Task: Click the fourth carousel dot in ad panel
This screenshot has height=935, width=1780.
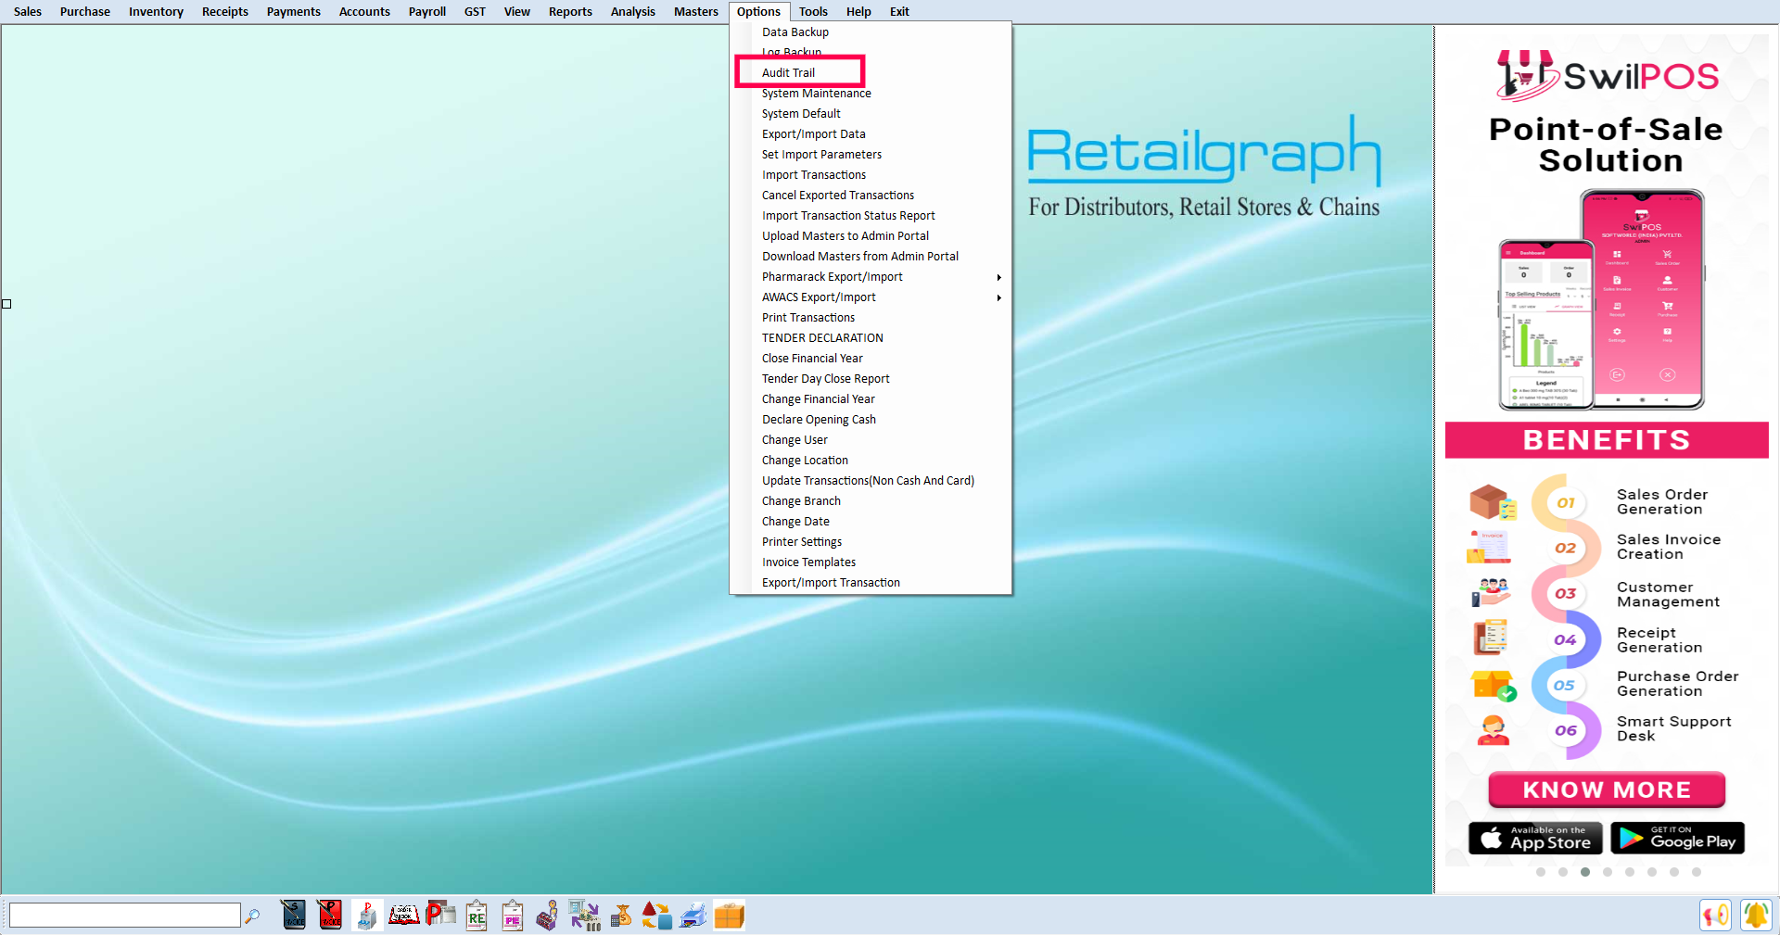Action: (x=1608, y=872)
